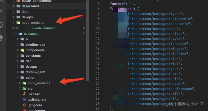
Task: Select the .eslintignore file name
Action: click(37, 99)
